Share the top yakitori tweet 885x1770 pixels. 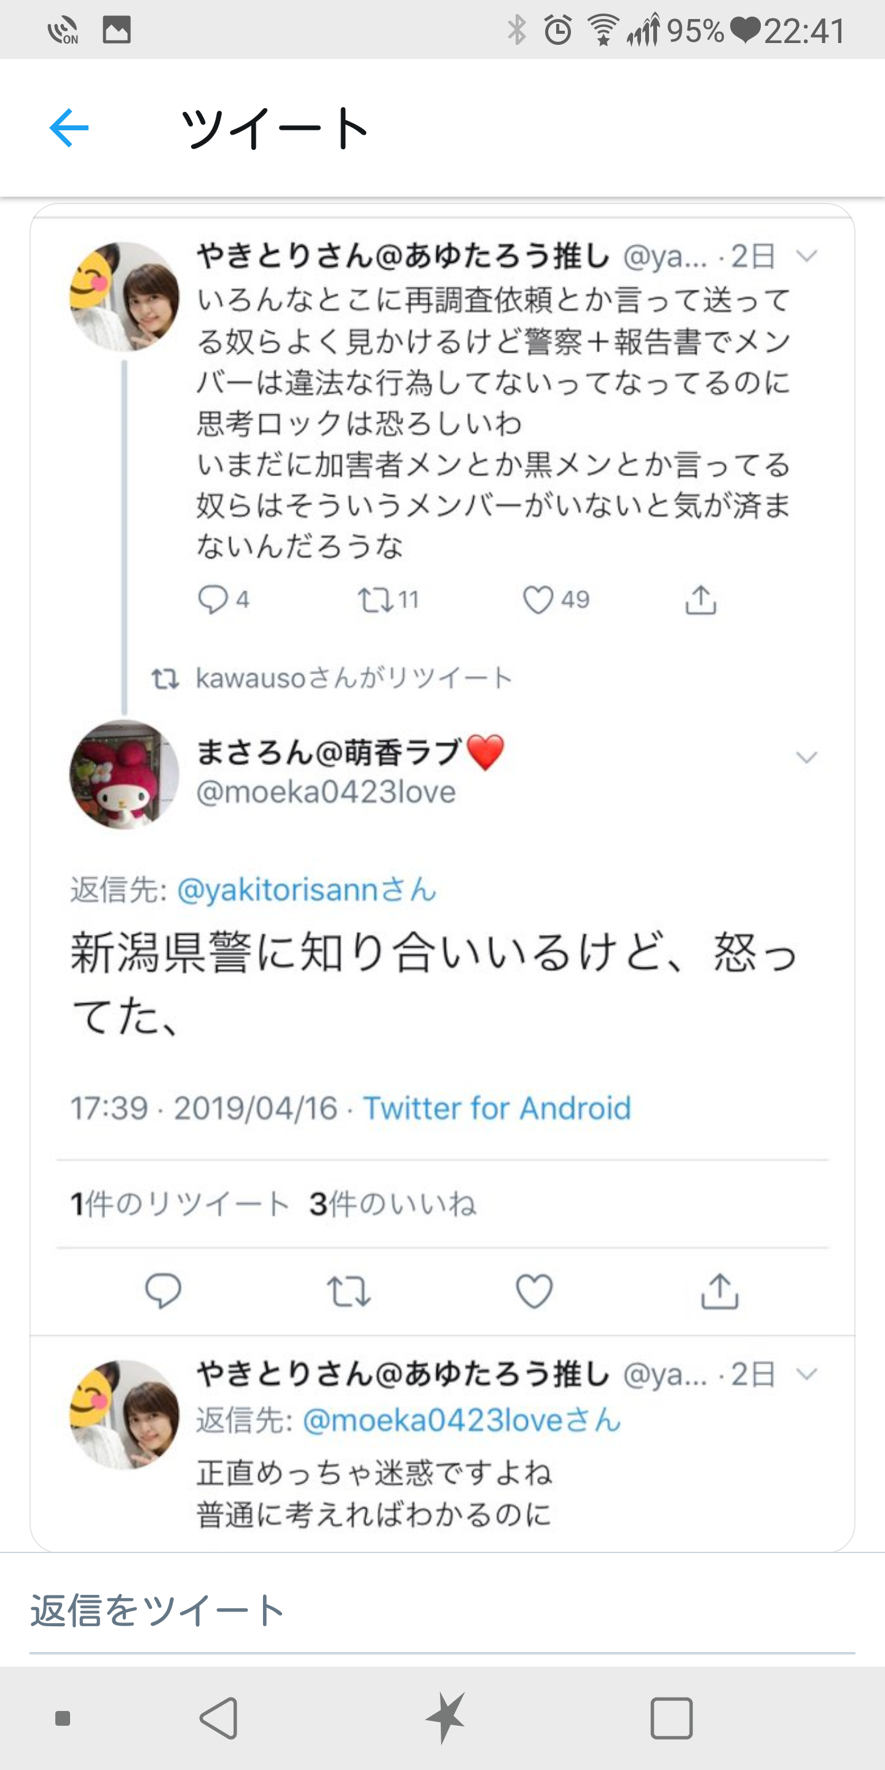click(700, 600)
